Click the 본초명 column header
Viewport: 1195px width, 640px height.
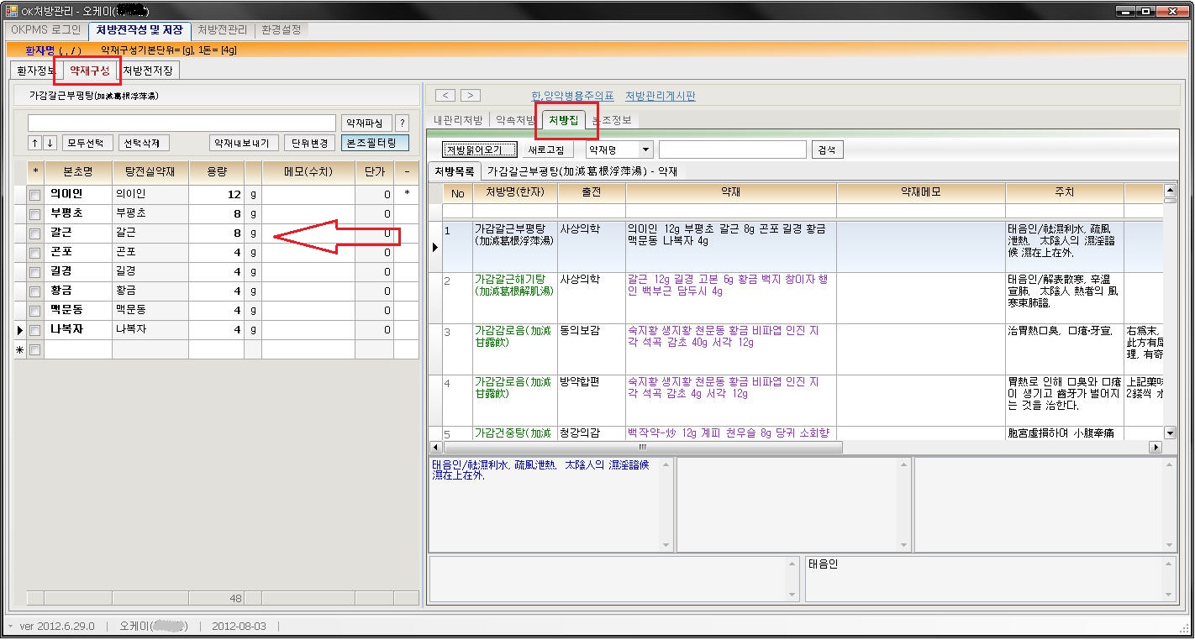tap(78, 172)
